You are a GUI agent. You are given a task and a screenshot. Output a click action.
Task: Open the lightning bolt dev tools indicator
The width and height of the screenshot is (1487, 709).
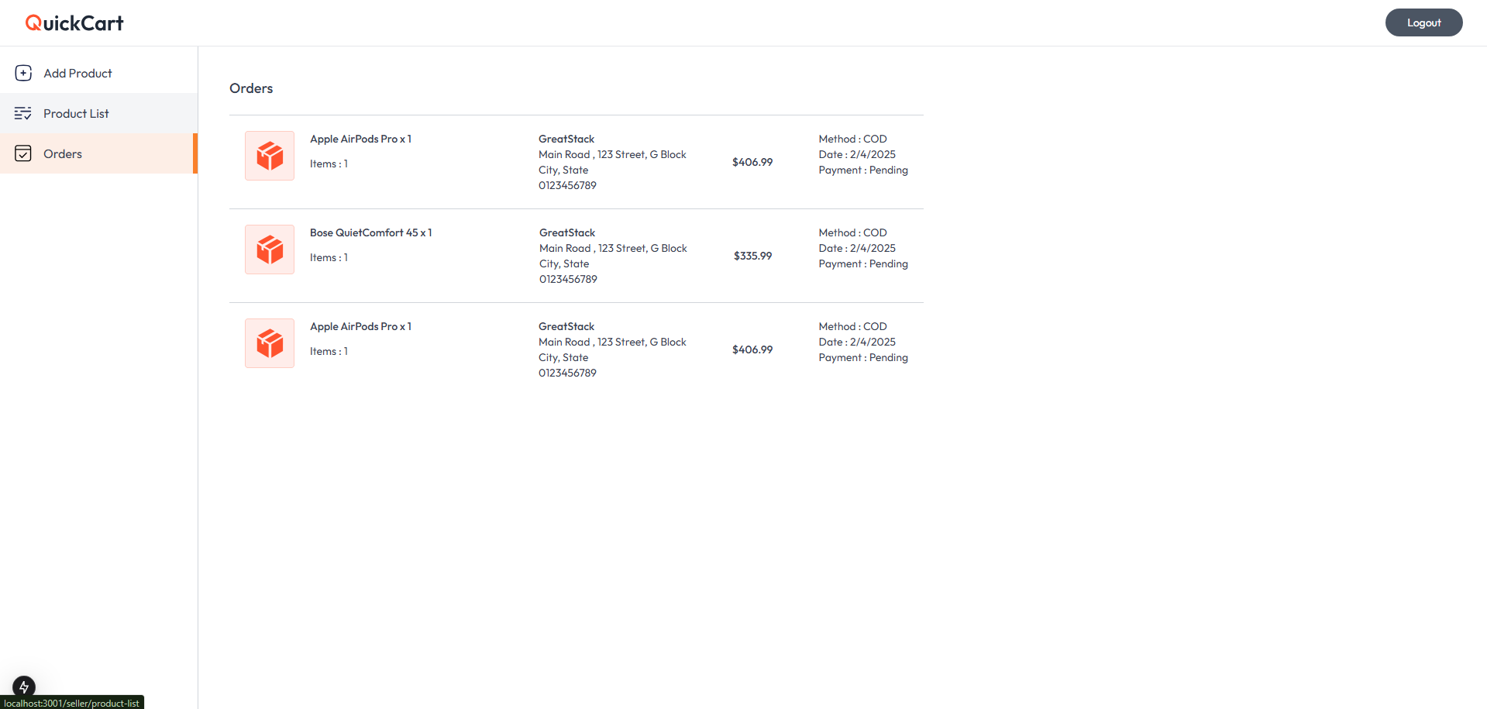pyautogui.click(x=24, y=686)
